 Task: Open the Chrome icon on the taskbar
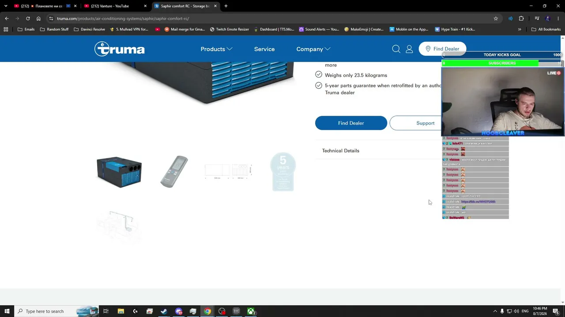(x=207, y=311)
